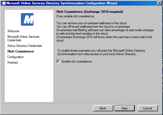This screenshot has height=115, width=163.
Task: Select the Welcome step in sidebar
Action: point(13,31)
